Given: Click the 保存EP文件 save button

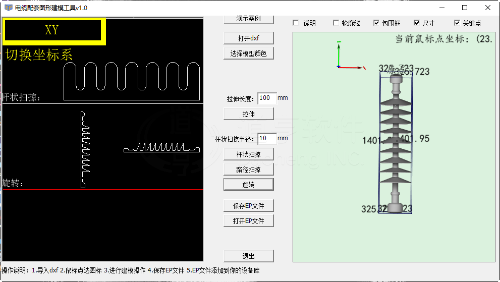Looking at the screenshot, I should [248, 206].
